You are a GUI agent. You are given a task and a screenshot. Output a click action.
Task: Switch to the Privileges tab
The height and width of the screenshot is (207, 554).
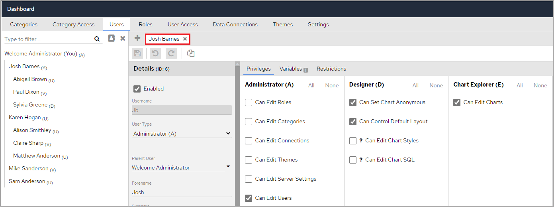point(258,69)
